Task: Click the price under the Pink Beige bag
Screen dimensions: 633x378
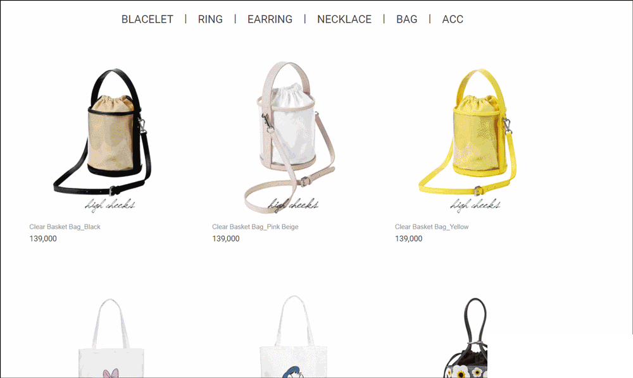Action: click(226, 238)
